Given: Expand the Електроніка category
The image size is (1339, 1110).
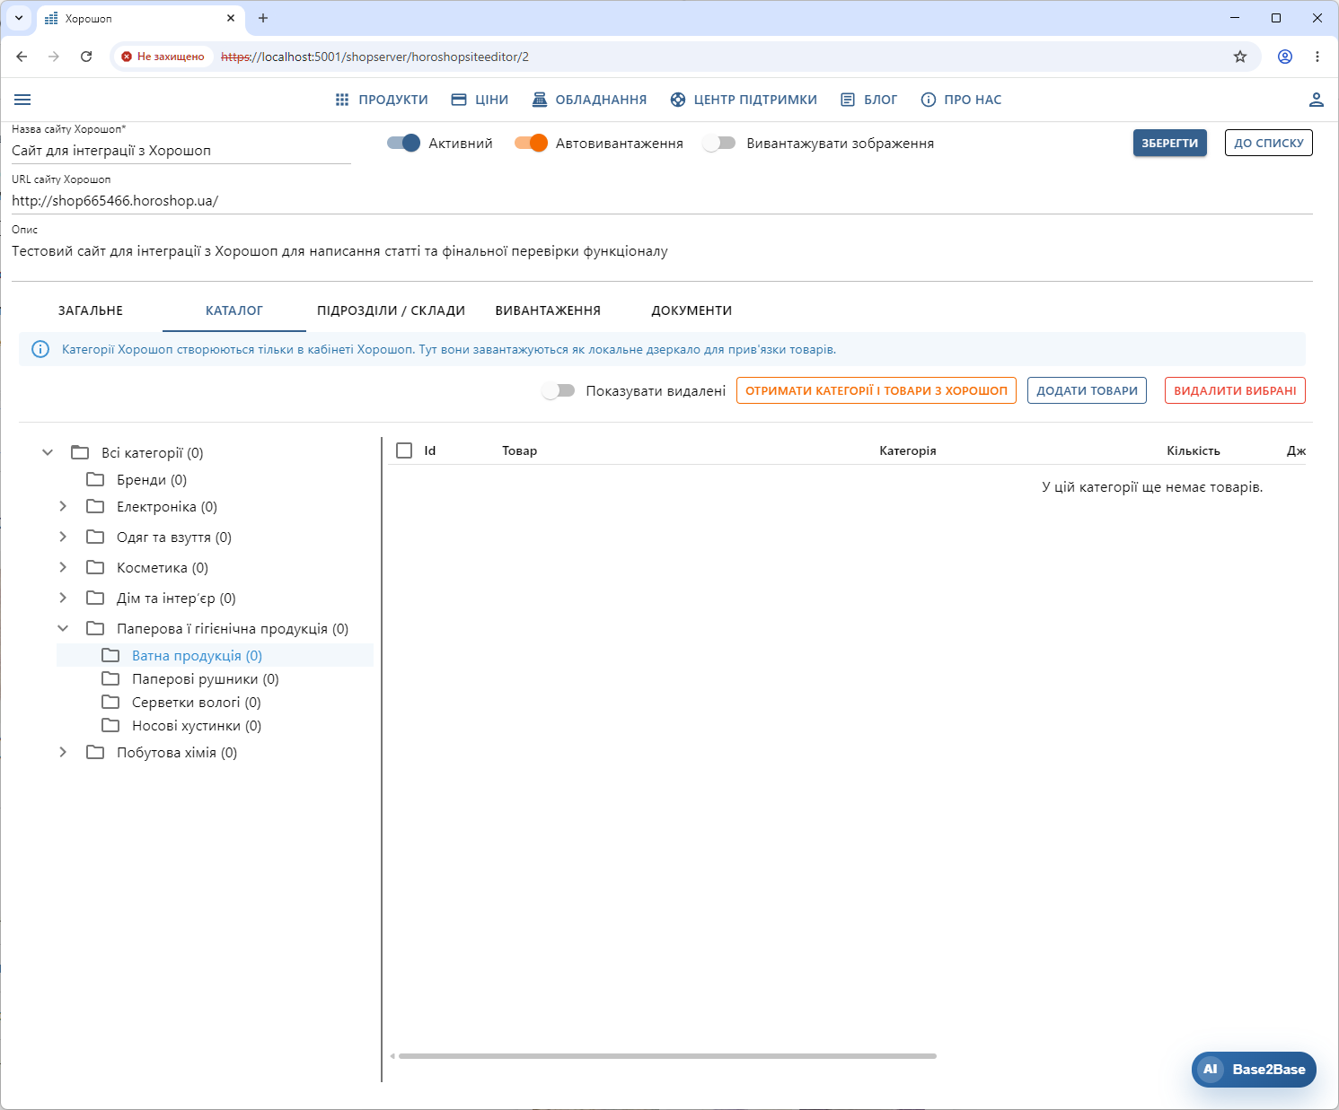Looking at the screenshot, I should (63, 506).
